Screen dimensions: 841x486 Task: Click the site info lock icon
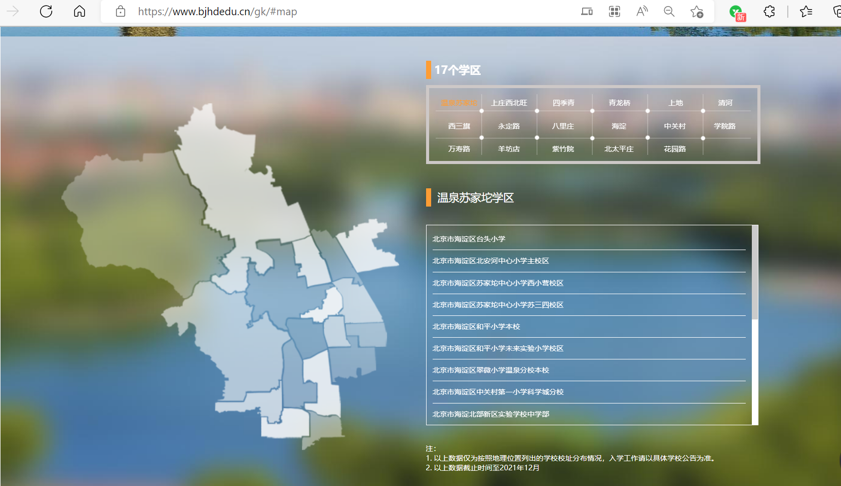tap(121, 11)
